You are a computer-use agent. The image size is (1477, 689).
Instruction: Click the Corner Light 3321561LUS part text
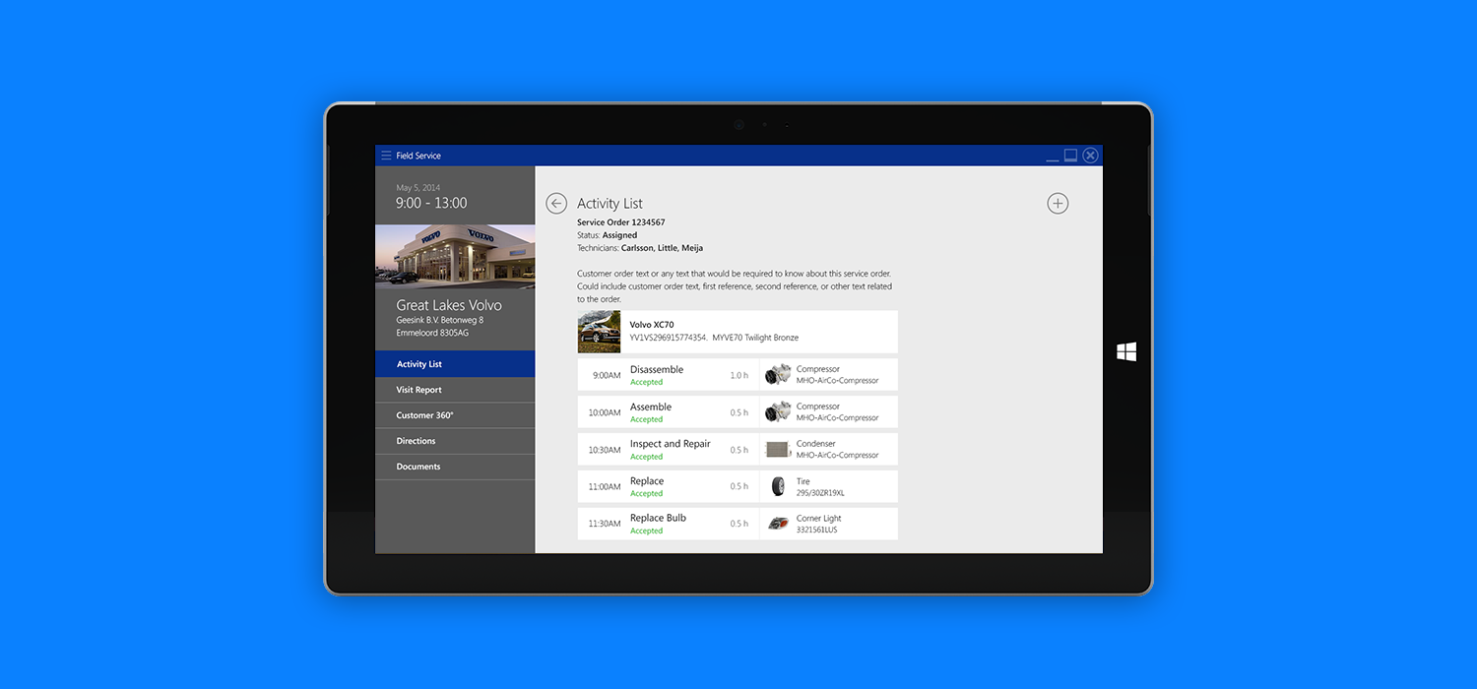[819, 524]
